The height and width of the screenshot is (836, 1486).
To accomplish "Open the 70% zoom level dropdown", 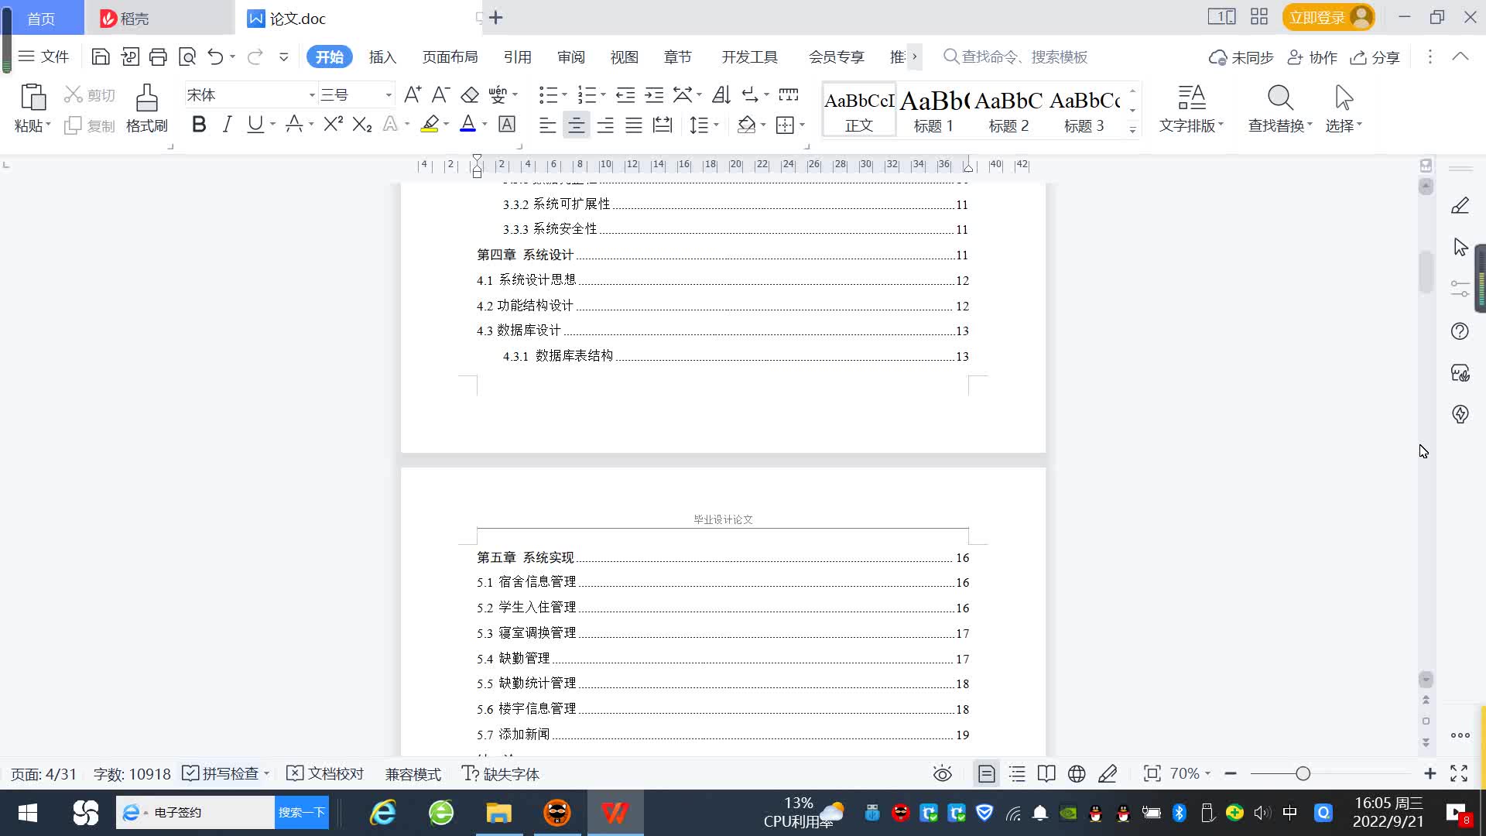I will tap(1190, 773).
